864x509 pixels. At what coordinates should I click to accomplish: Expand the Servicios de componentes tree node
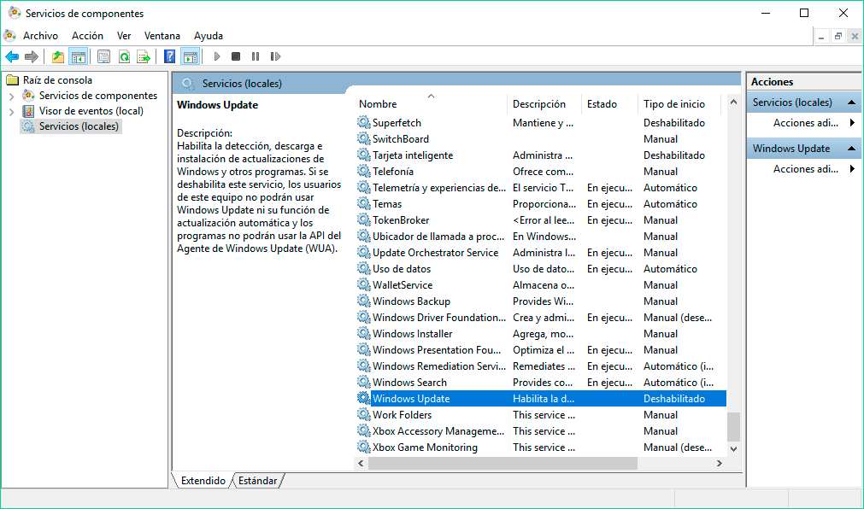(12, 96)
